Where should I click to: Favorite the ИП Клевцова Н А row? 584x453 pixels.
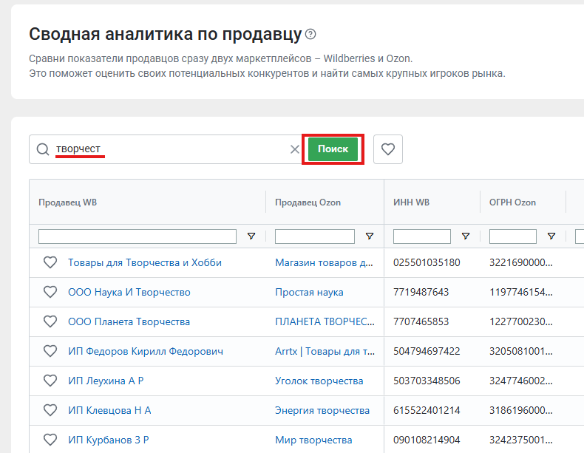coord(50,410)
